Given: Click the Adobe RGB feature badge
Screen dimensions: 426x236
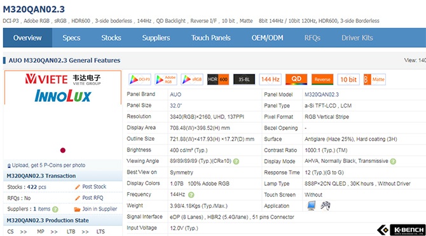Looking at the screenshot, I should pyautogui.click(x=166, y=80).
